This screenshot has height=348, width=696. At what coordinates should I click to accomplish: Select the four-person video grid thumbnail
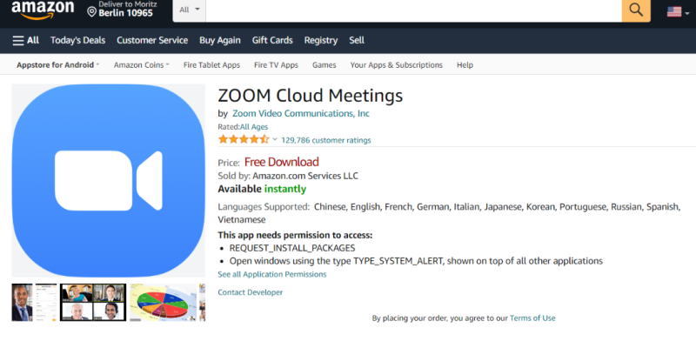point(93,302)
